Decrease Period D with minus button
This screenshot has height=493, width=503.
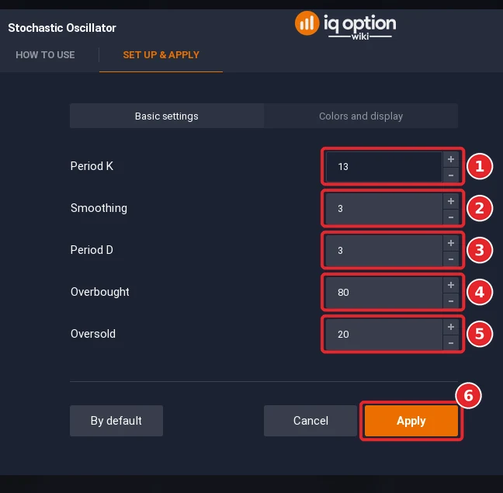(x=451, y=259)
